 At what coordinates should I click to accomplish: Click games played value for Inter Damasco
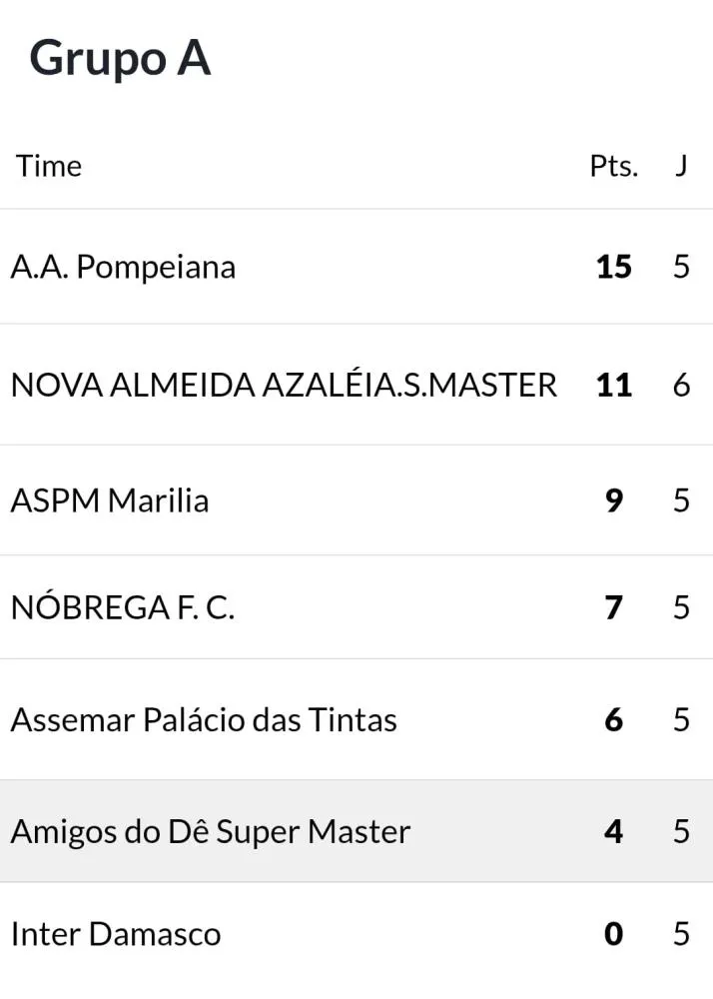[x=682, y=934]
